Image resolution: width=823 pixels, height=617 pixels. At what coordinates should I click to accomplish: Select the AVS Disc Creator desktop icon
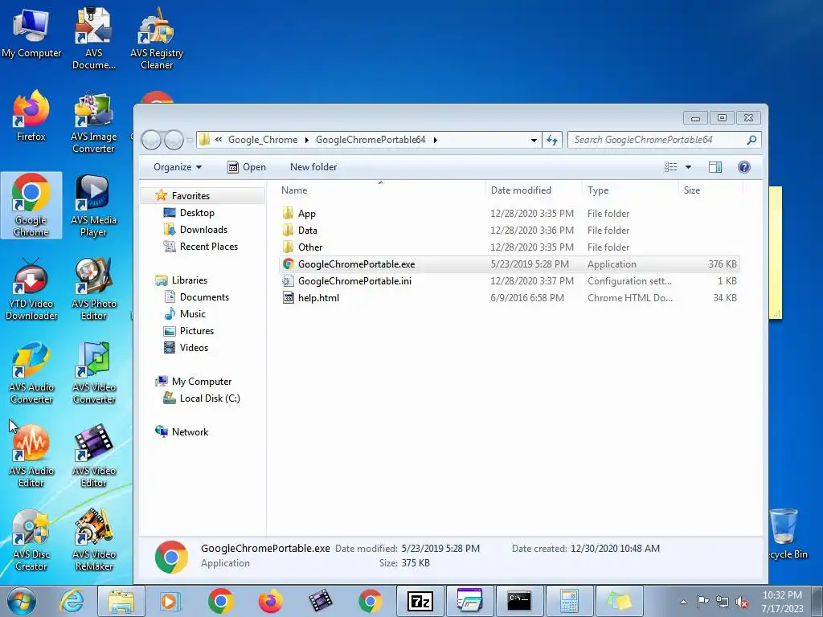[31, 540]
